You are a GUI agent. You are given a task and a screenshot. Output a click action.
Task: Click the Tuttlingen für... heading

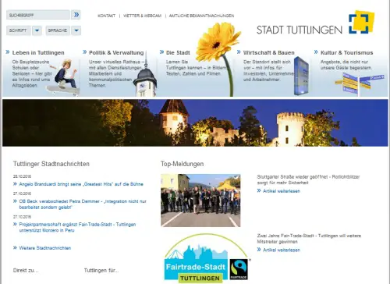(x=101, y=271)
